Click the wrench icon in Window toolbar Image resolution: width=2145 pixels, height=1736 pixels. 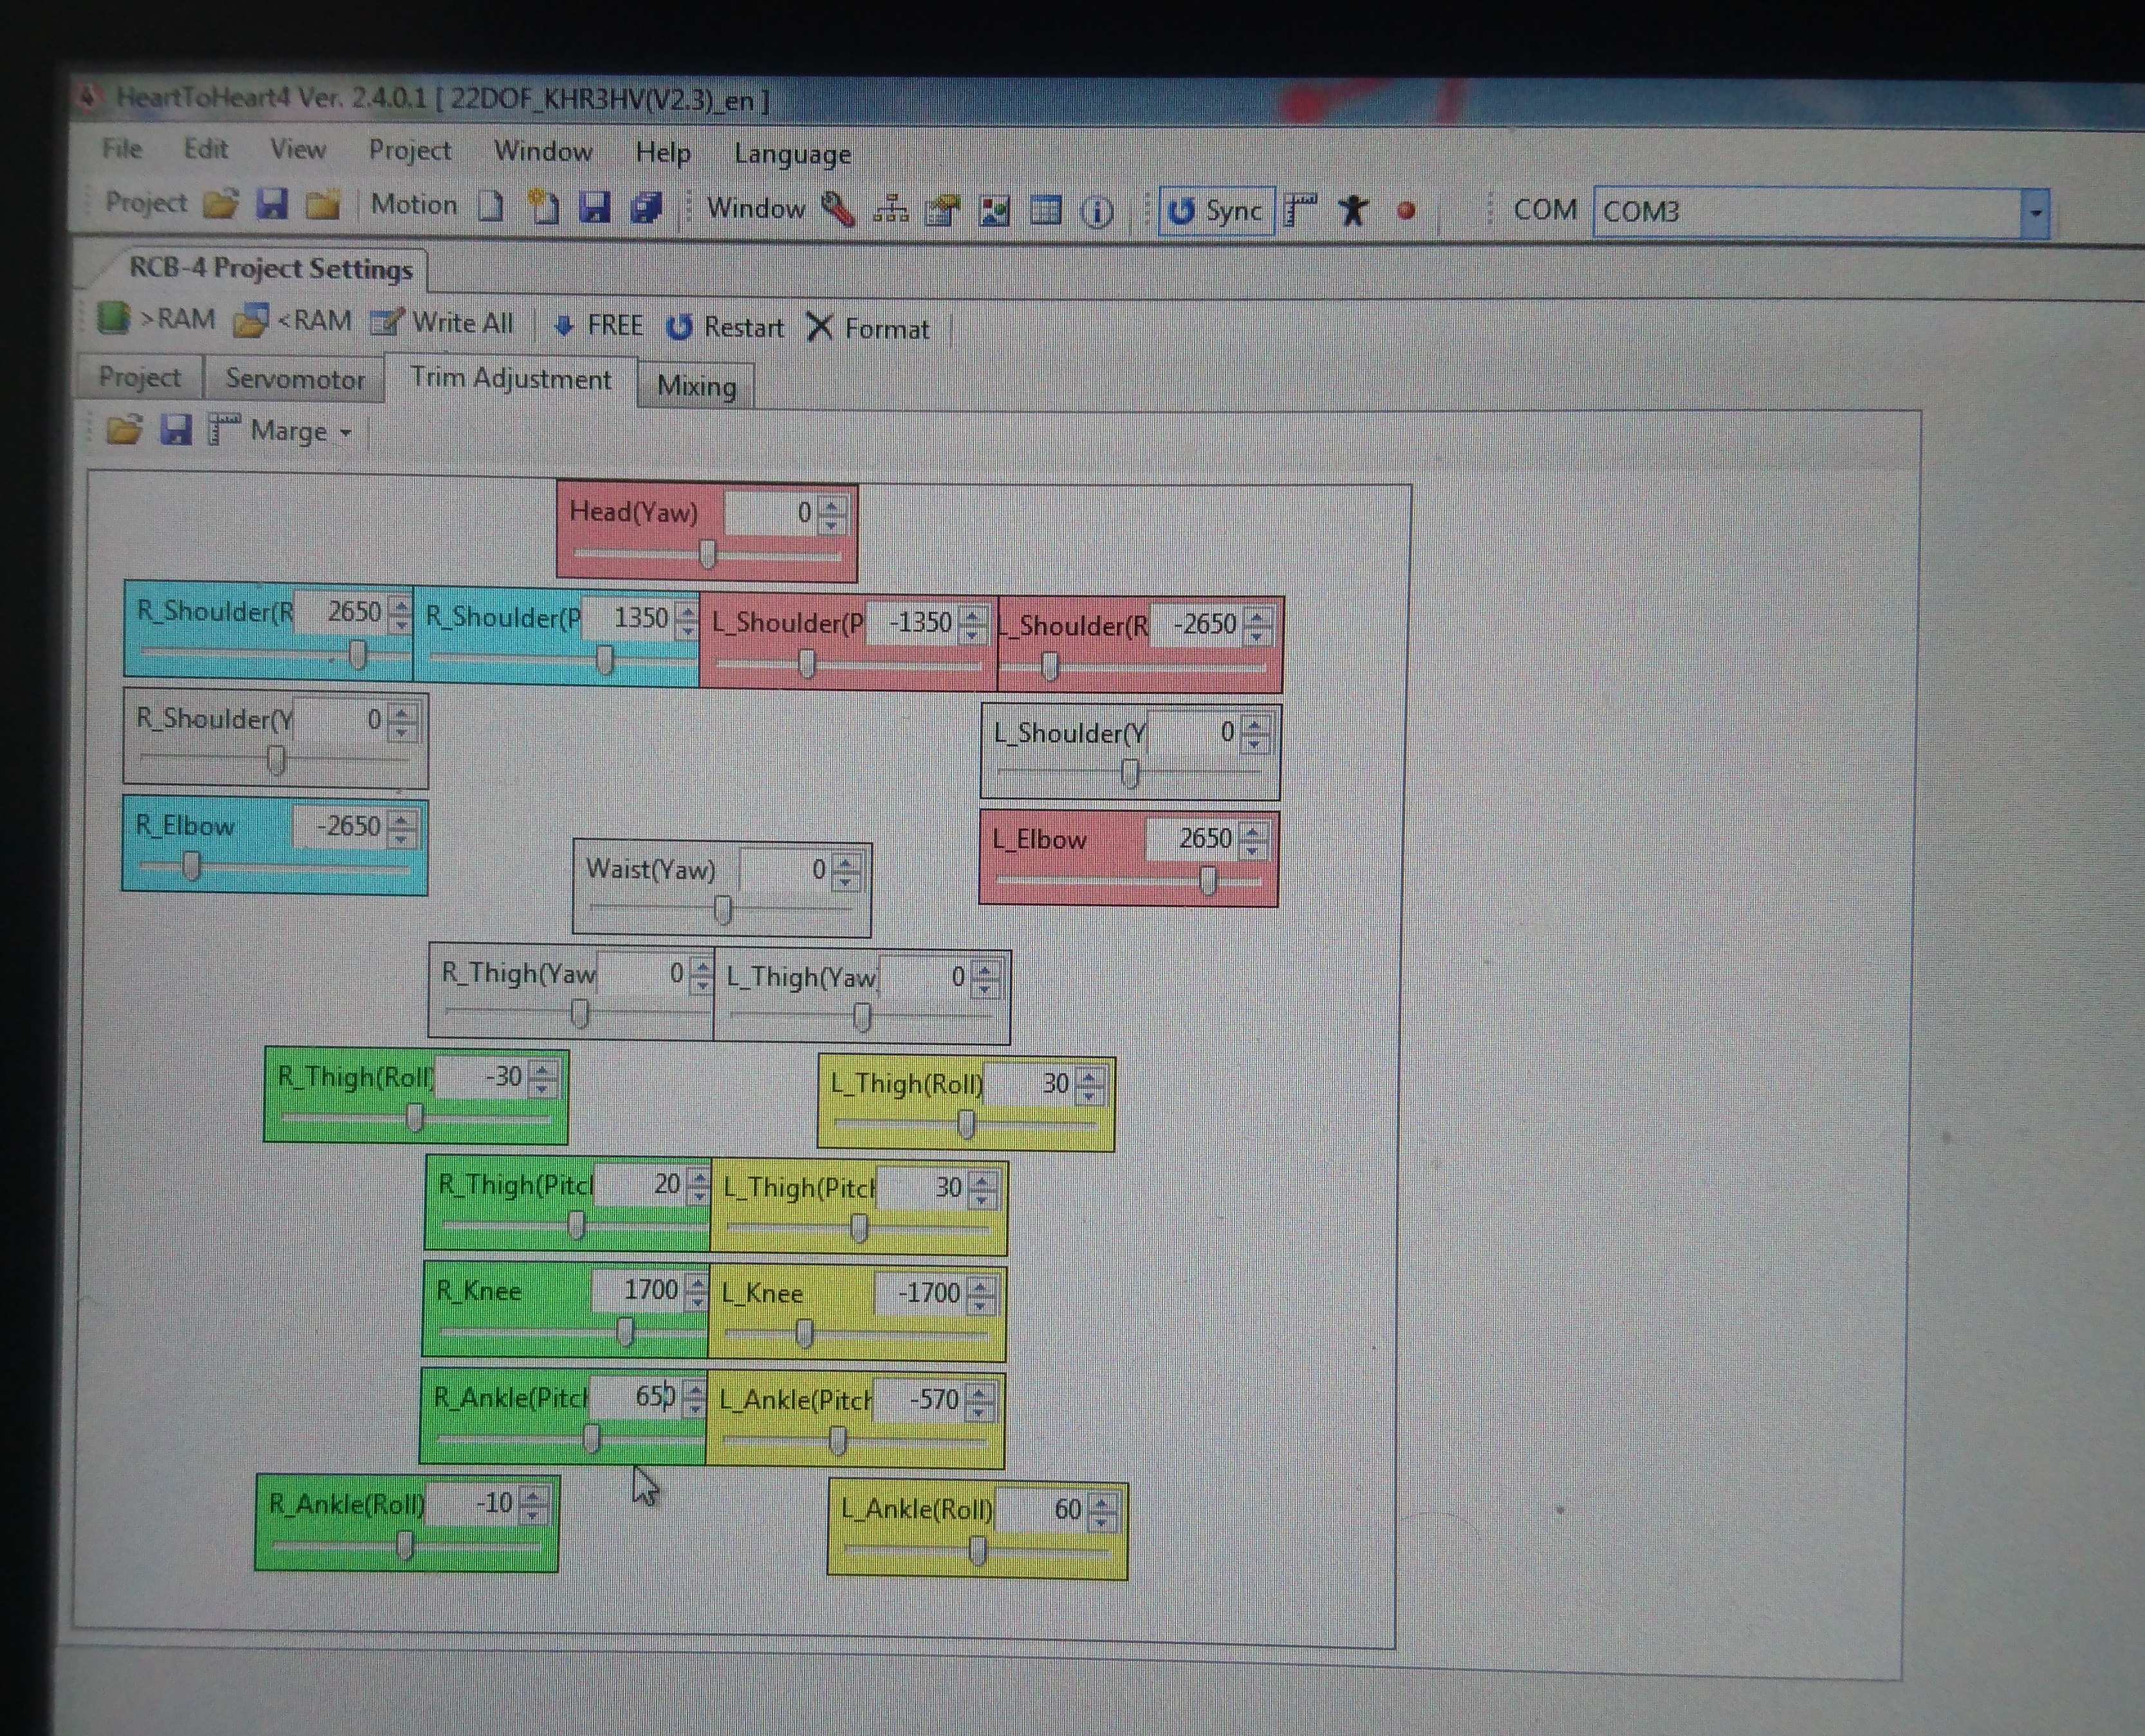(838, 210)
